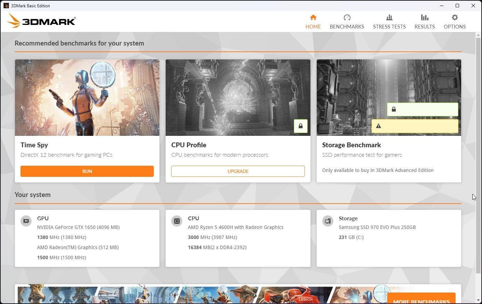This screenshot has width=482, height=304.
Task: Click 'DirectX 12 benchmark for gaming PCs' description
Action: coord(66,155)
